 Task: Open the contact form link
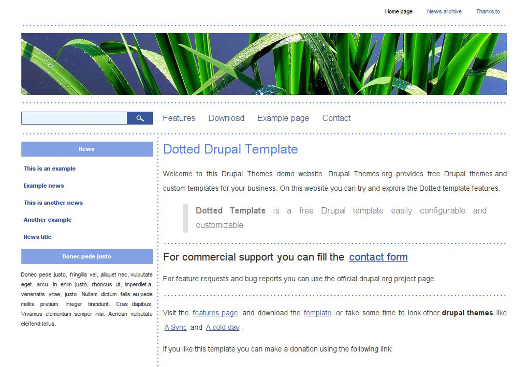pyautogui.click(x=378, y=257)
